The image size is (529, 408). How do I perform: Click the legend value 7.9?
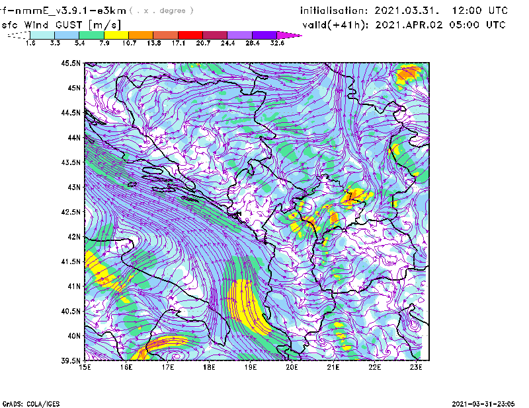coord(104,43)
